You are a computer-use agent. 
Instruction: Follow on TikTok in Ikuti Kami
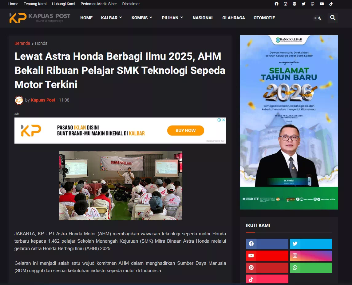pos(267,279)
